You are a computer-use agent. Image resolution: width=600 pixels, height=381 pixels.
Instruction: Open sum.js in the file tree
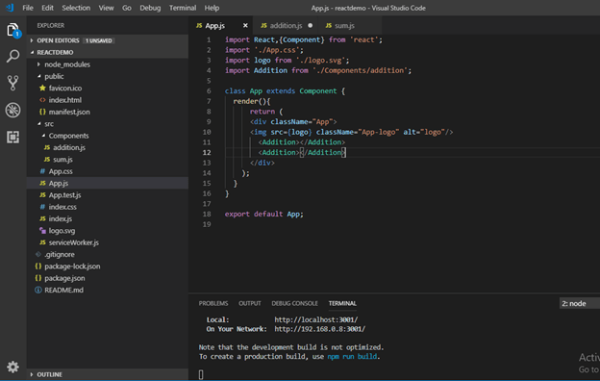pos(62,160)
